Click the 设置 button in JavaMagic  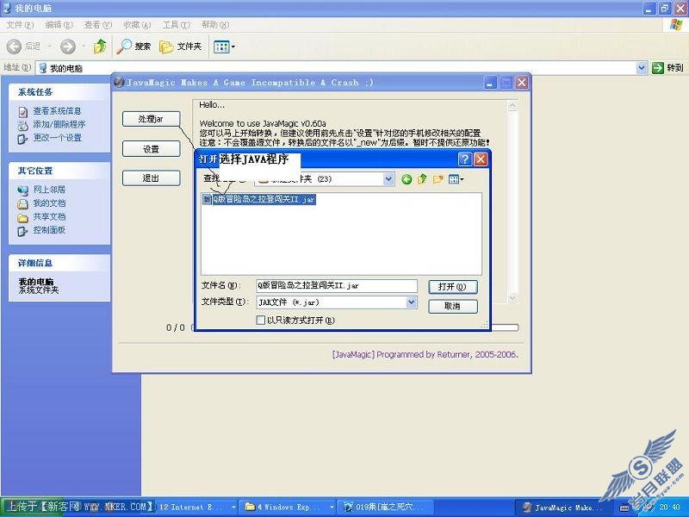152,149
